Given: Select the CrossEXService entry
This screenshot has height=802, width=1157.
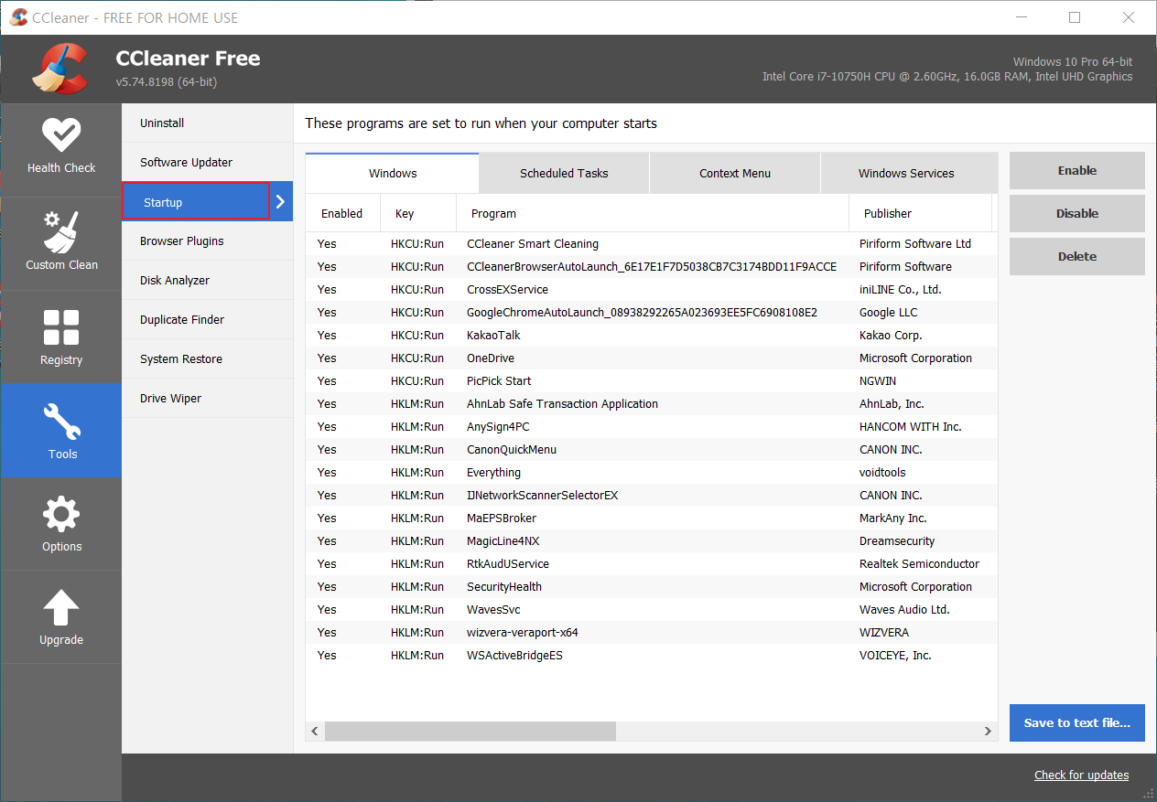Looking at the screenshot, I should [652, 290].
